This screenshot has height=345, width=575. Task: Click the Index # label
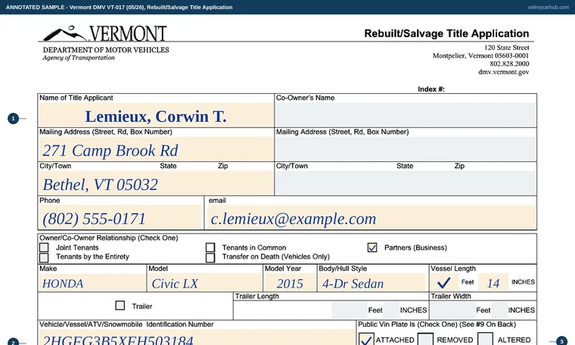tap(431, 89)
